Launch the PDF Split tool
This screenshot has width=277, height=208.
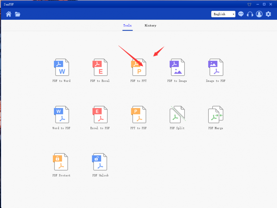177,115
